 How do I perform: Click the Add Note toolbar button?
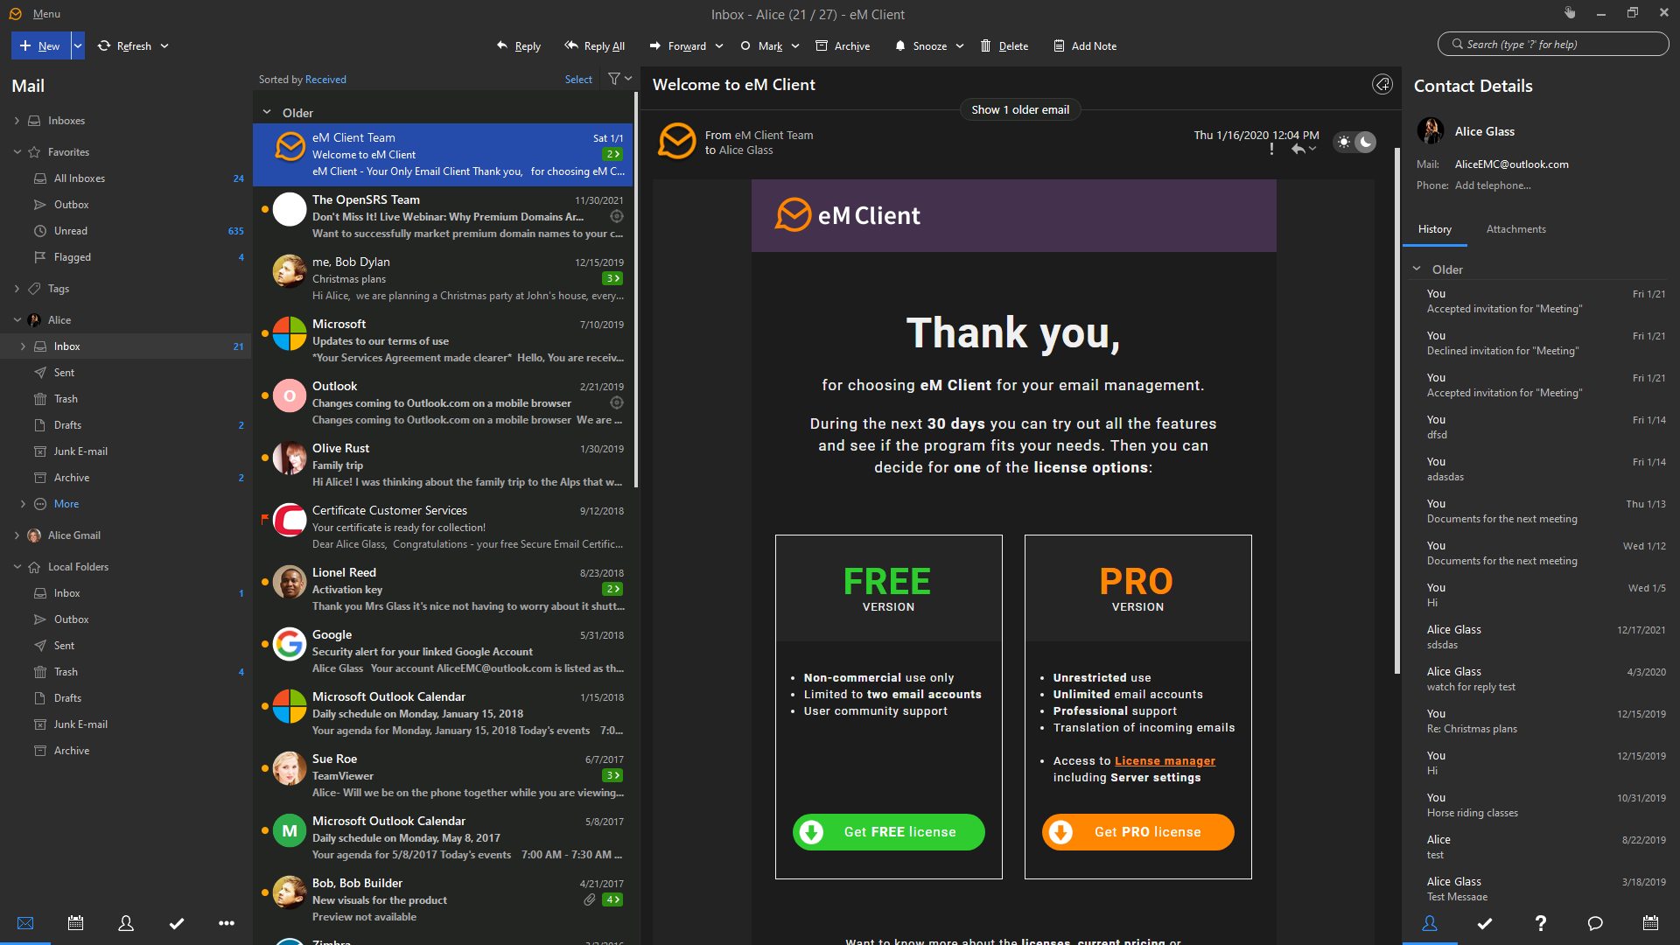point(1084,46)
